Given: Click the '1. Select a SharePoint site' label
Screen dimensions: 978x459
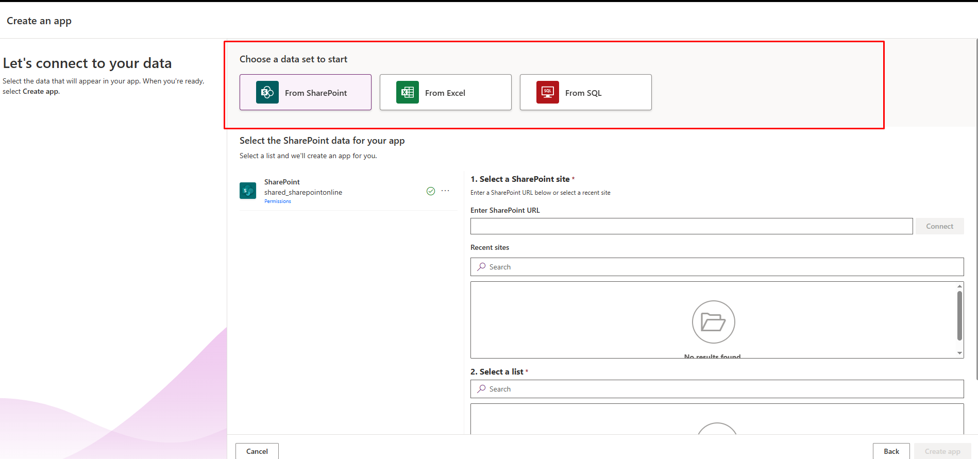Looking at the screenshot, I should (x=520, y=179).
